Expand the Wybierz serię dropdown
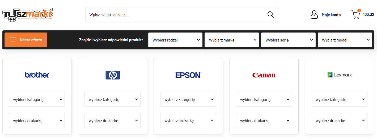Viewport: 377px width, 139px height. click(x=288, y=40)
